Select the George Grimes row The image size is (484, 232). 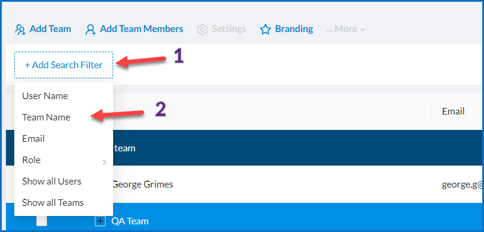coord(245,185)
